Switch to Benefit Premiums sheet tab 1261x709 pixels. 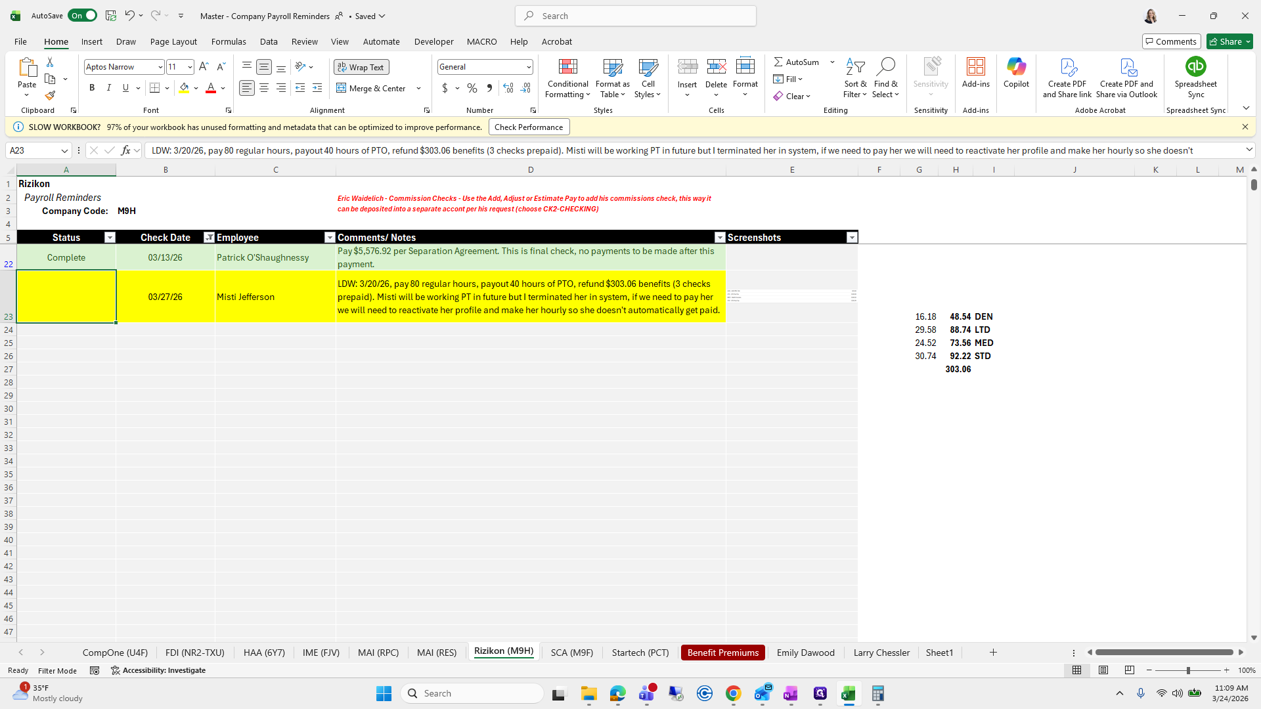coord(722,653)
